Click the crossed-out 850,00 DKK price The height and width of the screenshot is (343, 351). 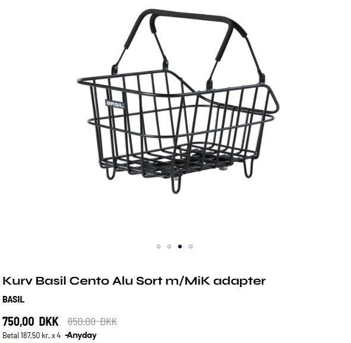coord(92,322)
